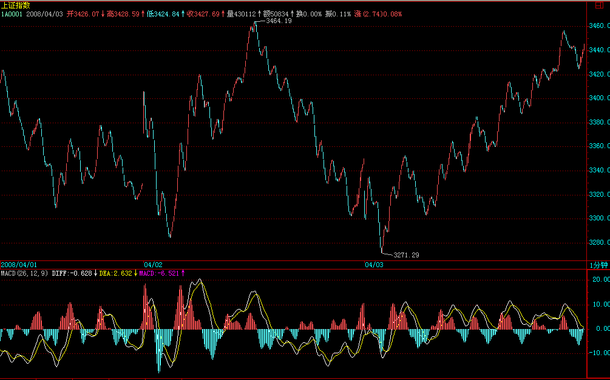Screen dimensions: 610x380
Task: Click the 3464.19 peak price label
Action: coord(279,21)
